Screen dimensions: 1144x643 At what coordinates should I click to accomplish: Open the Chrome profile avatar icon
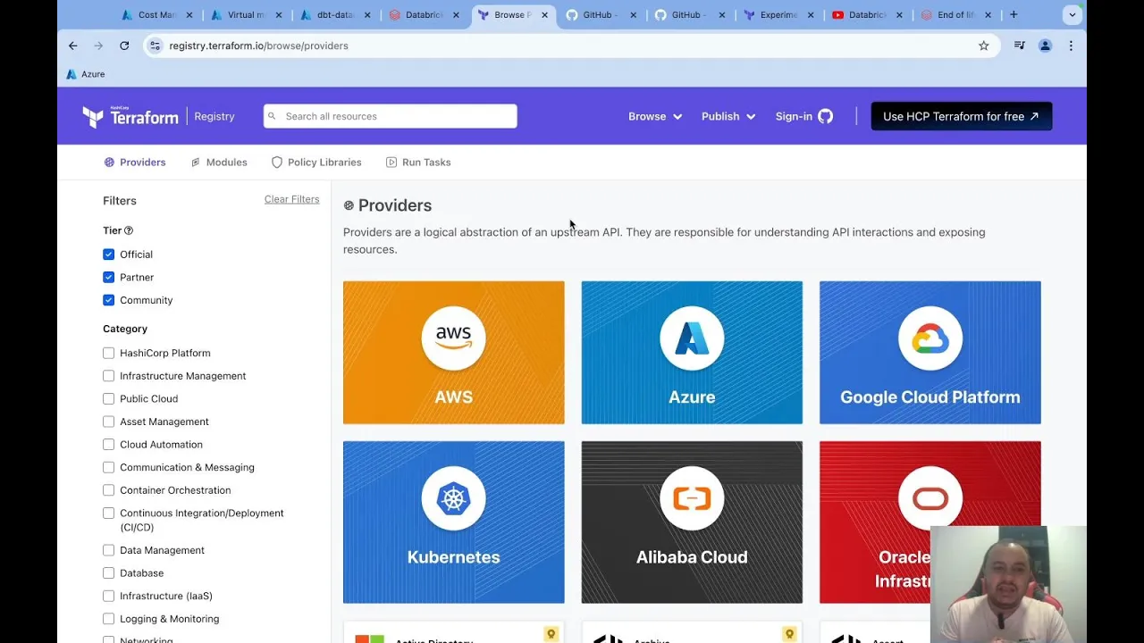[x=1045, y=46]
